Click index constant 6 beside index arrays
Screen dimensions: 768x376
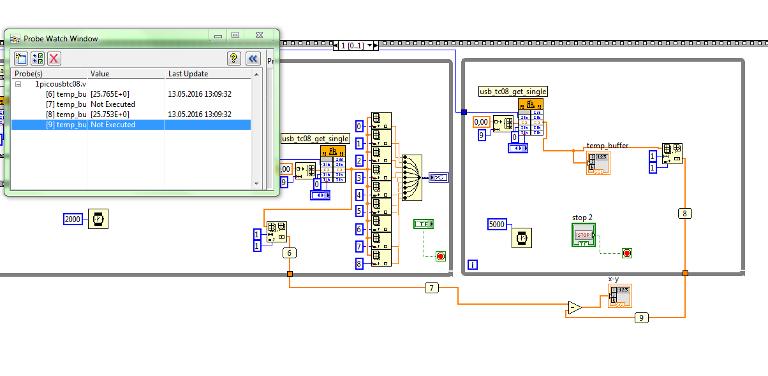click(x=359, y=229)
